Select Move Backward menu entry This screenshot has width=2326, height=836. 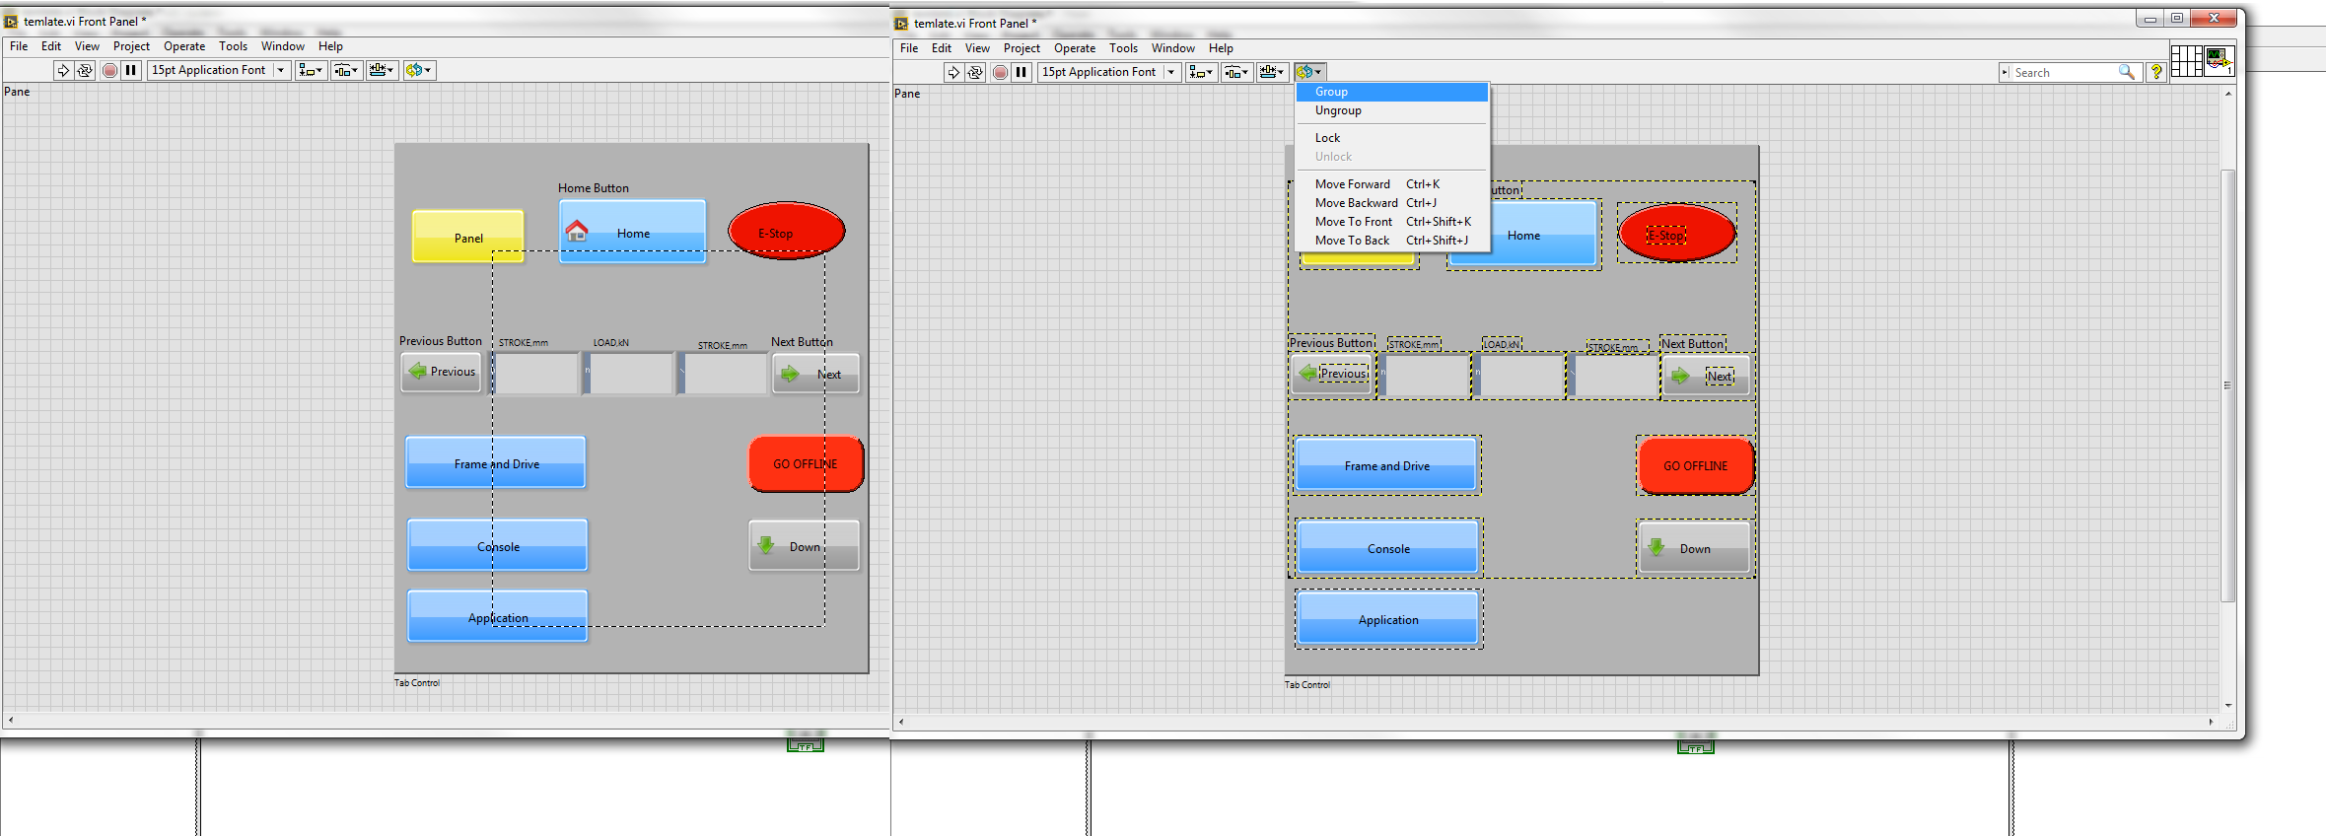(x=1391, y=203)
